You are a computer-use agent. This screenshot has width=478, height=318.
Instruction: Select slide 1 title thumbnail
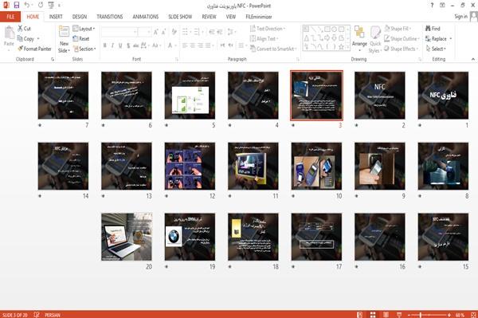tap(443, 96)
